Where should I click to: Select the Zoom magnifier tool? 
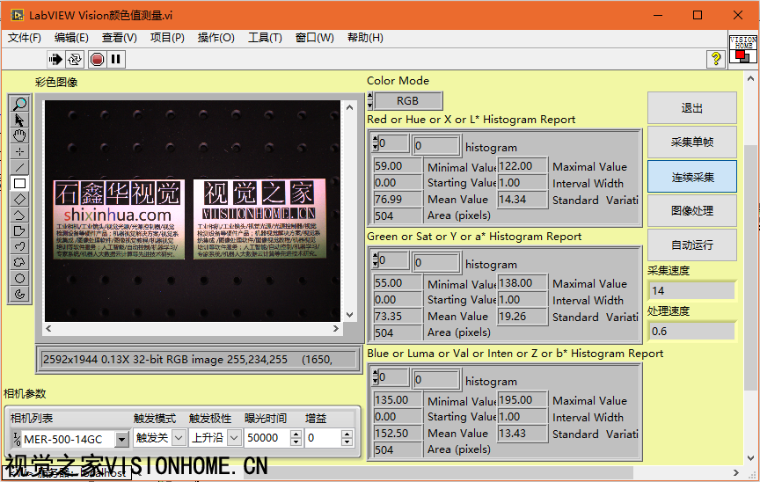pos(20,104)
